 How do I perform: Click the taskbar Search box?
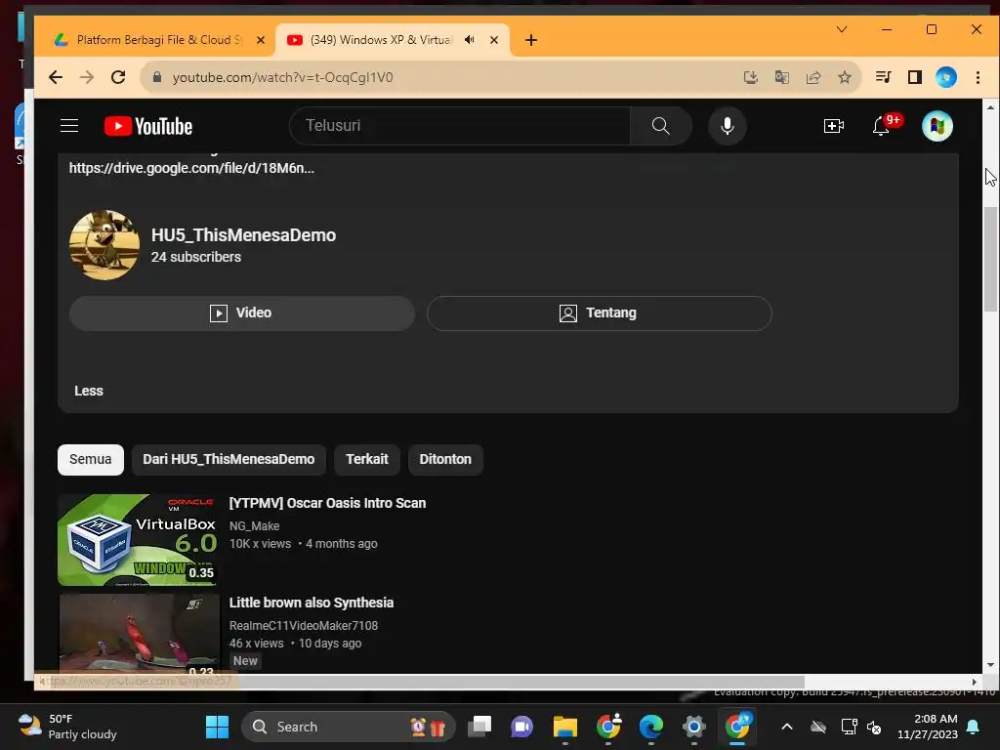349,727
